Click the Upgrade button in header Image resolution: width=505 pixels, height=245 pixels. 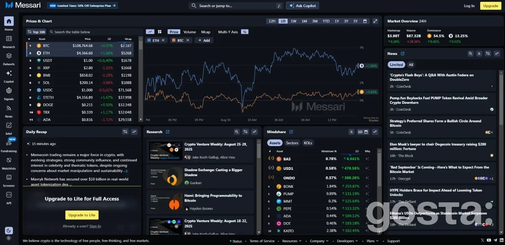click(490, 6)
